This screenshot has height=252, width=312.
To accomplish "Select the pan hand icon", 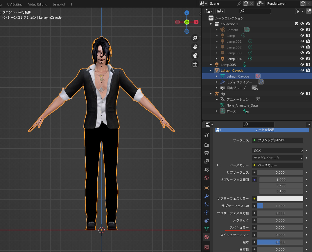I will click(195, 47).
